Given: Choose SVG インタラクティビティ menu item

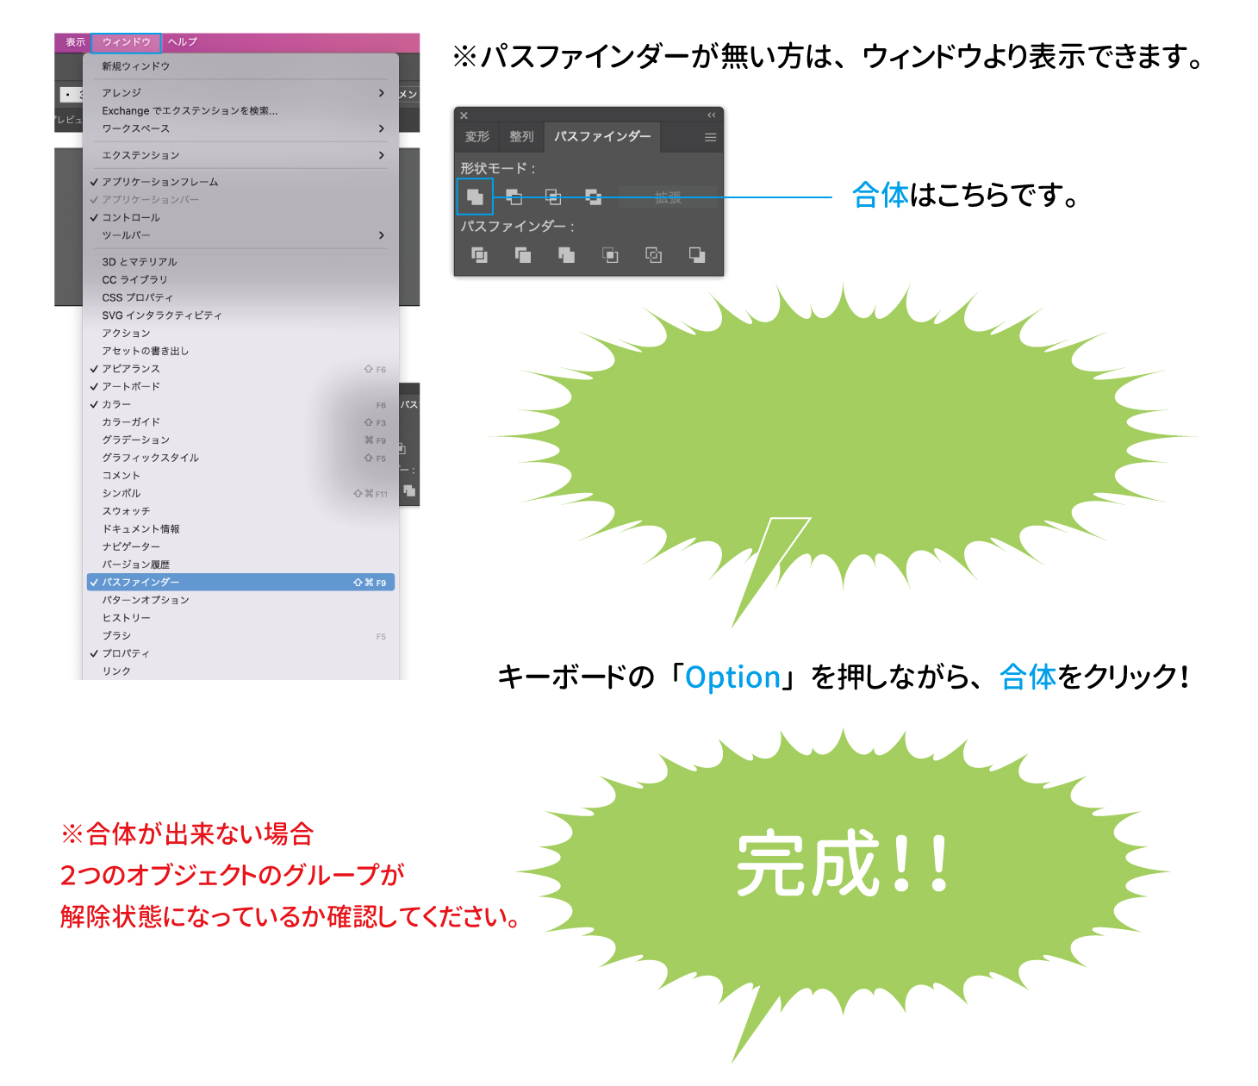Looking at the screenshot, I should pyautogui.click(x=240, y=315).
